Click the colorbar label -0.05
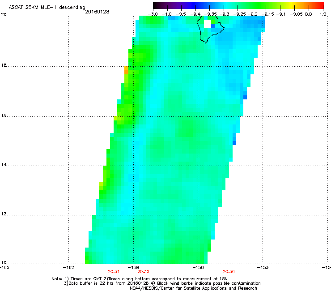Viewport: 331px width, 291px height. tap(296, 14)
